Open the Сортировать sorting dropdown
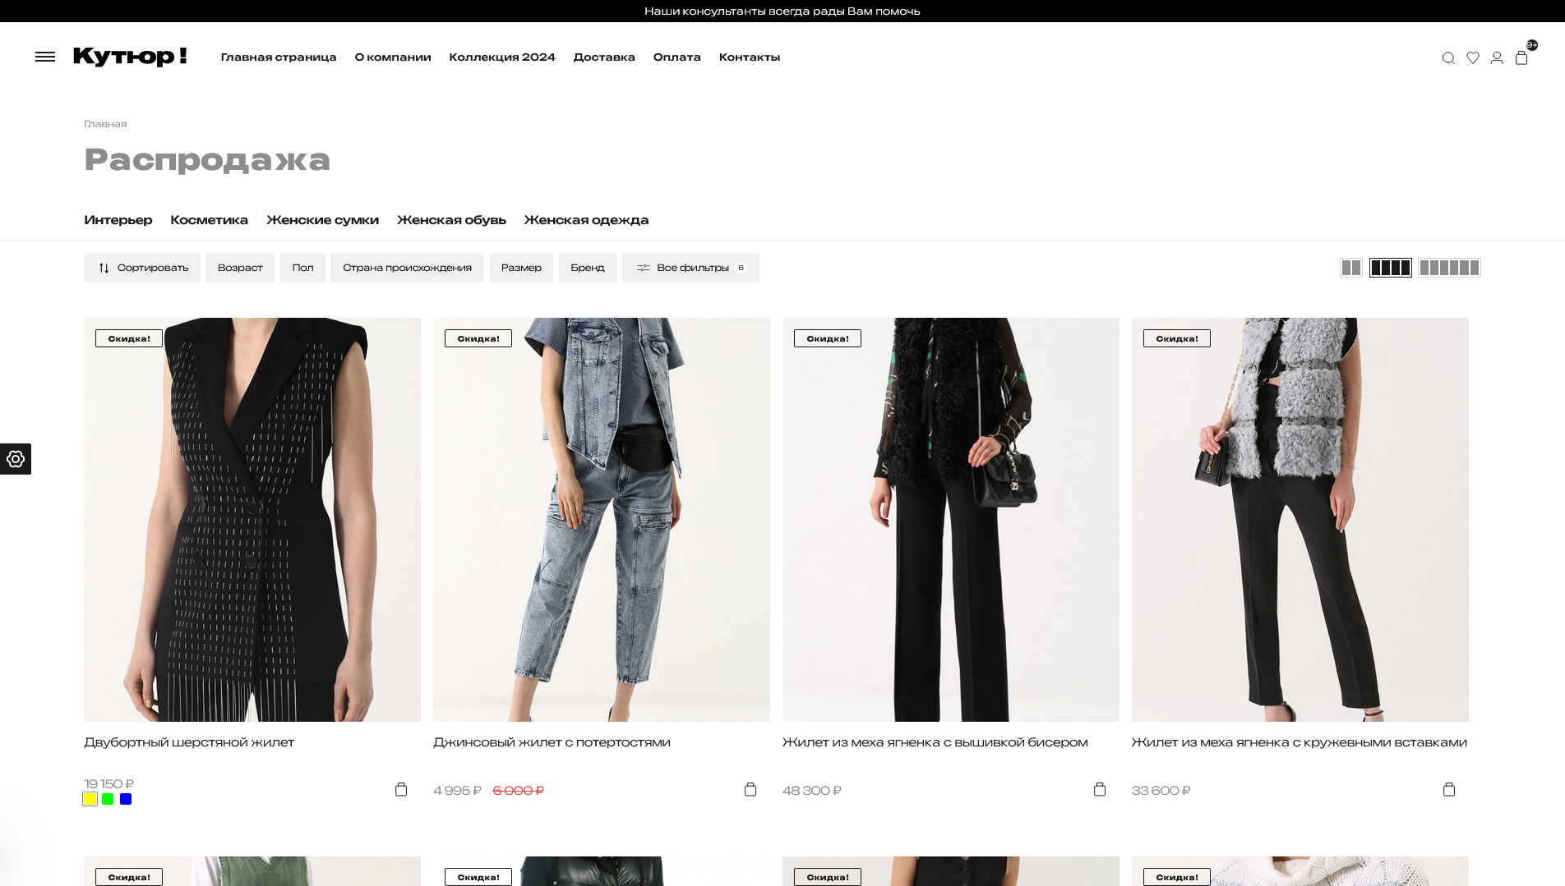The height and width of the screenshot is (886, 1565). tap(142, 268)
